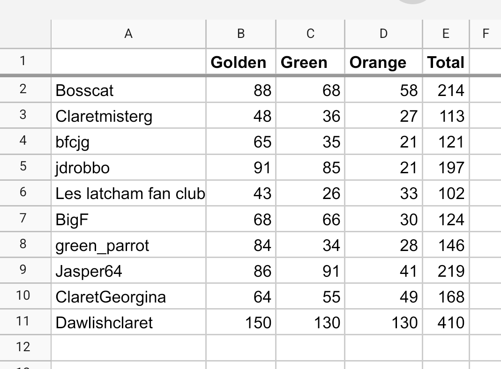This screenshot has height=369, width=501.
Task: Click the Total header cell
Action: 446,62
